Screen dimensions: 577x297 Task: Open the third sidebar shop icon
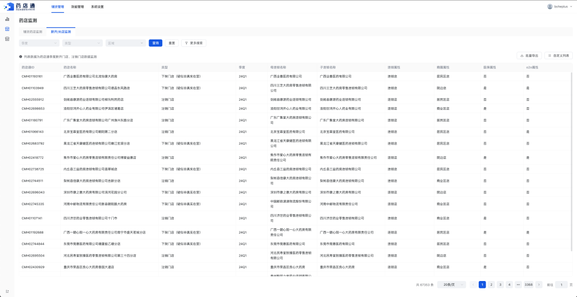click(x=7, y=39)
